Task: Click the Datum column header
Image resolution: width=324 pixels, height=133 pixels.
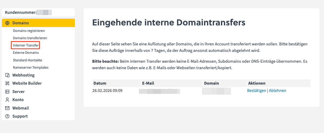Action: point(100,83)
